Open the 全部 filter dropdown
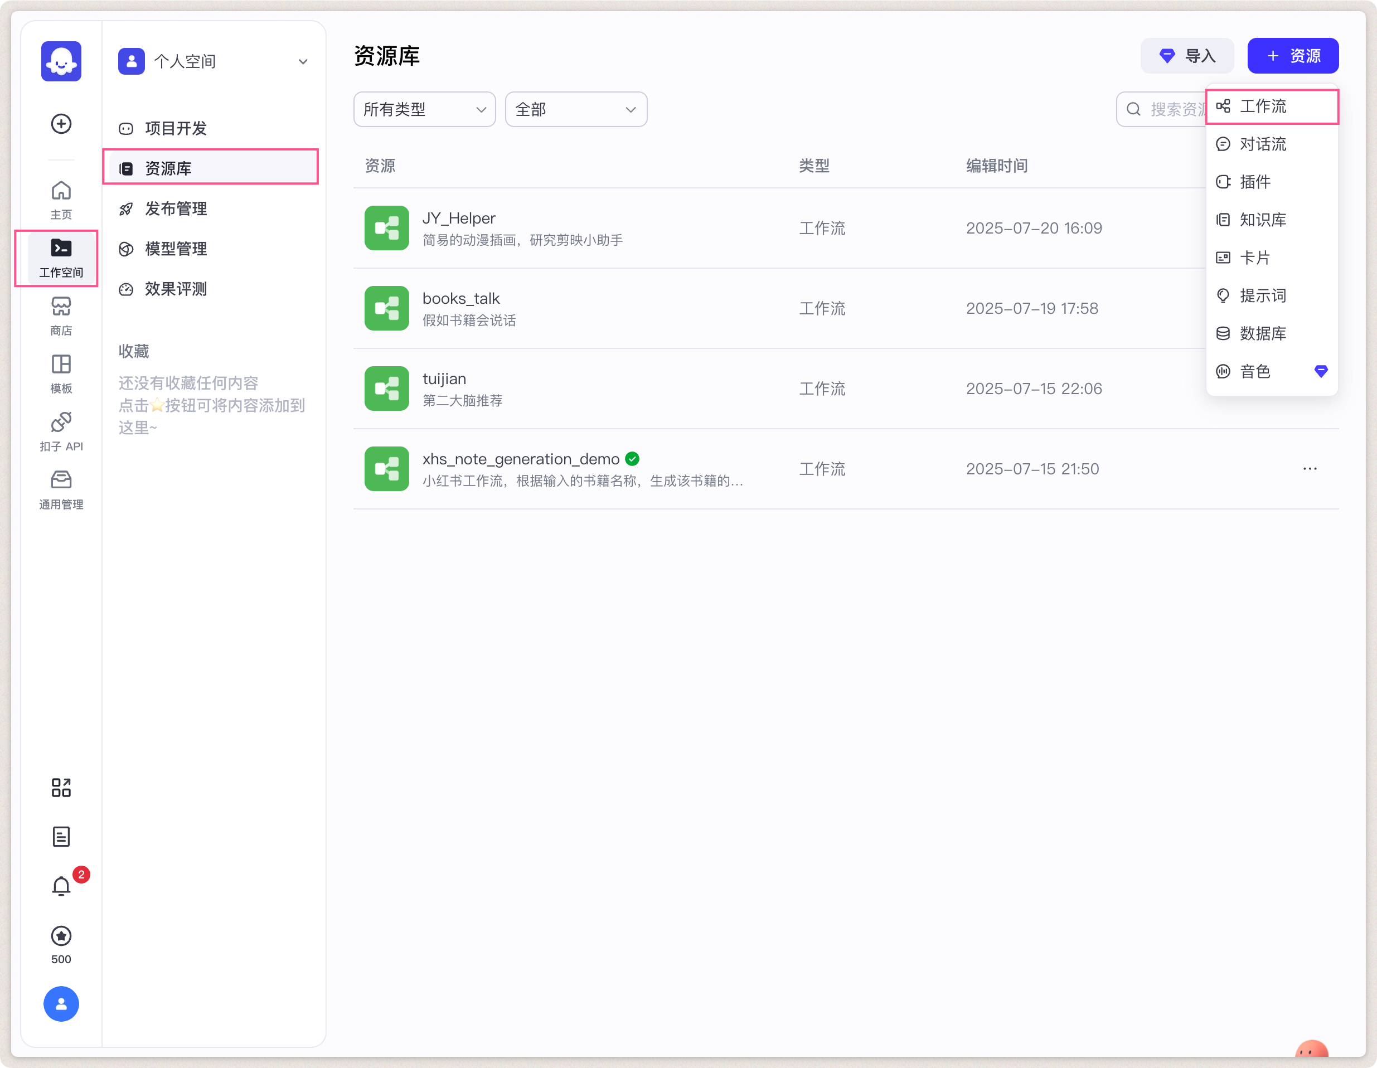1377x1068 pixels. (x=575, y=109)
